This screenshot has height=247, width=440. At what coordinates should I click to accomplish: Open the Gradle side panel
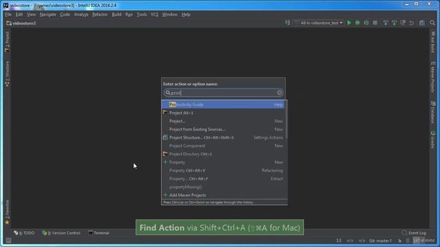(x=432, y=139)
